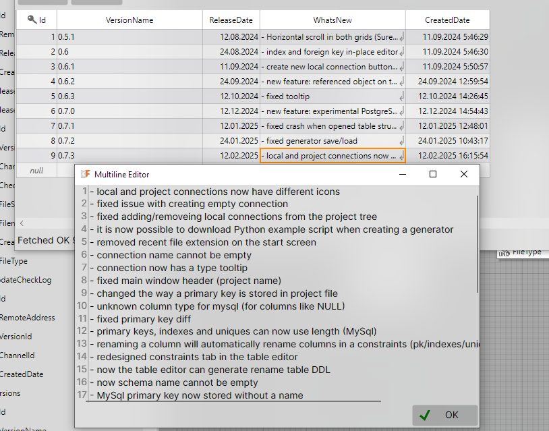Screen dimensions: 549x431
Task: Click ReleaseDate cell '12.10.2024'
Action: point(231,96)
